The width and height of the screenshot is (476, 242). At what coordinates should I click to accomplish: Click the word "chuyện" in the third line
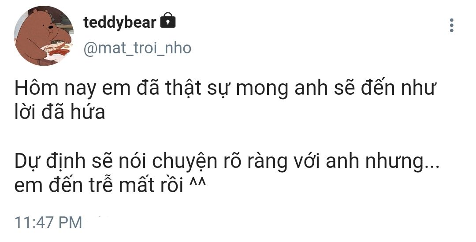point(185,163)
